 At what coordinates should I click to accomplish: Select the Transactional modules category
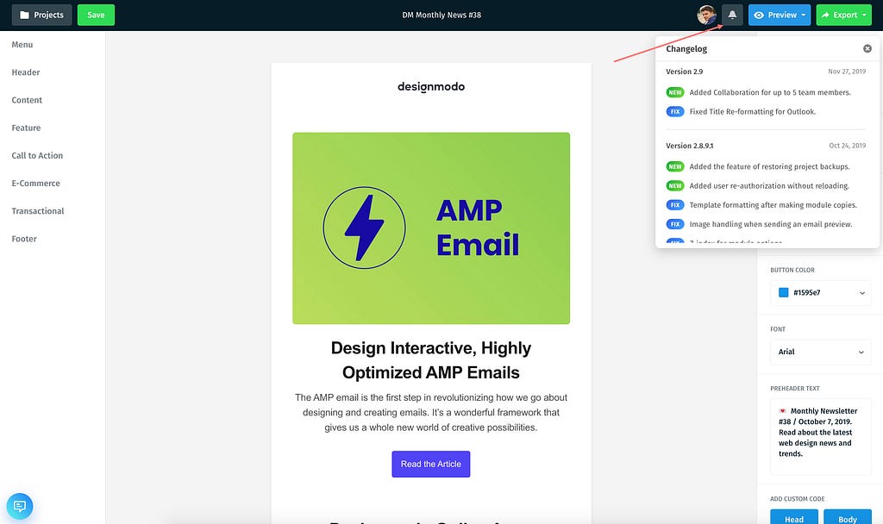pyautogui.click(x=38, y=211)
